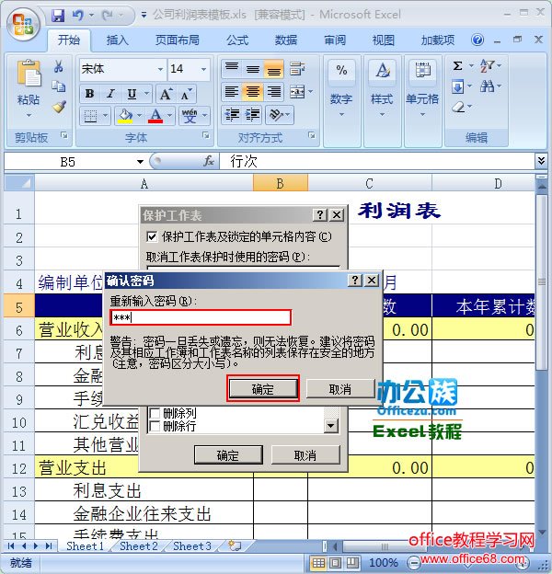Click 取消 in 保护工作表 dialog
The image size is (552, 574).
305,455
